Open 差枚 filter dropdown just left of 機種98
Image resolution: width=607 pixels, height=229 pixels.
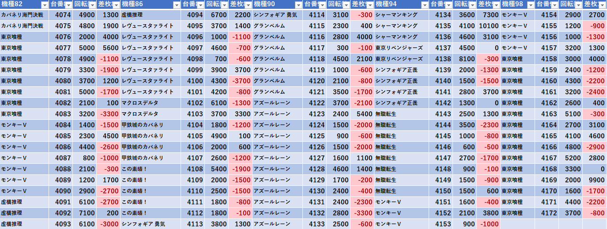pos(495,5)
